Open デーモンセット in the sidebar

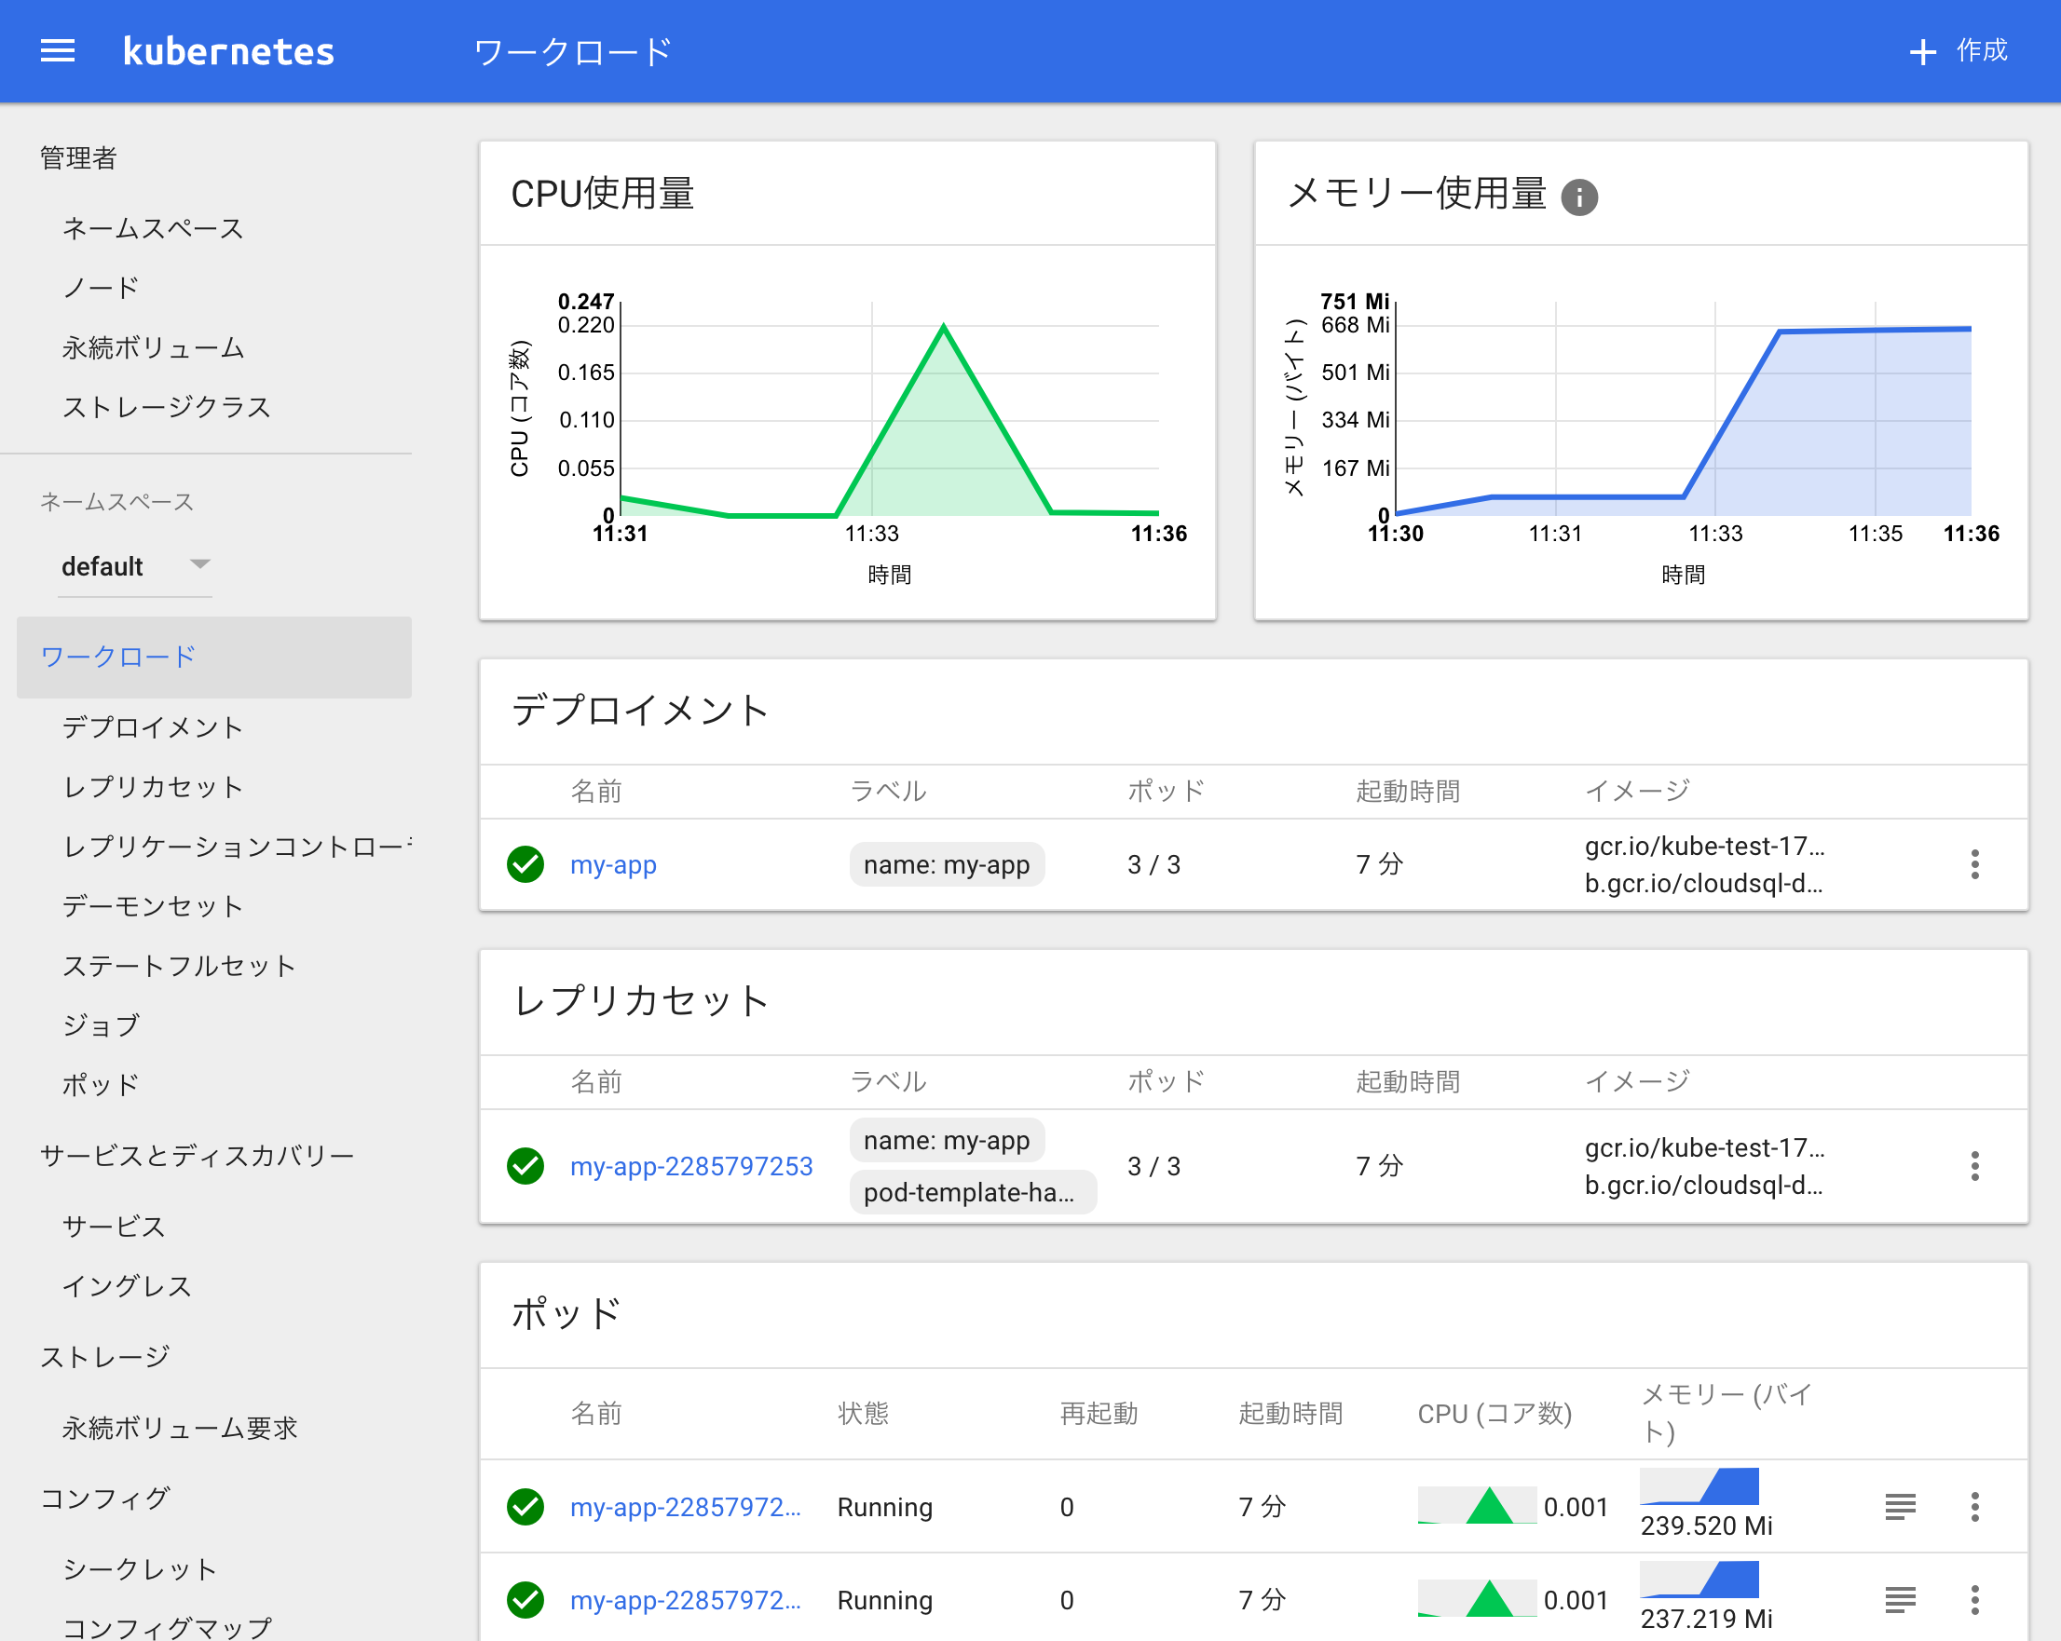click(153, 906)
